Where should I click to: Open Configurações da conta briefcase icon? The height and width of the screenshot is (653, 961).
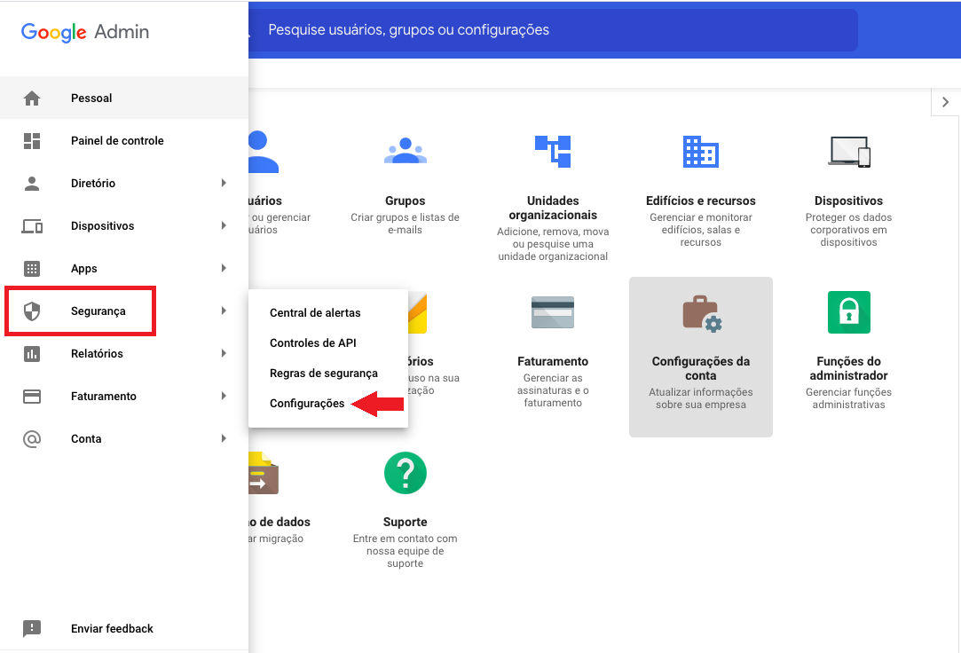[700, 313]
